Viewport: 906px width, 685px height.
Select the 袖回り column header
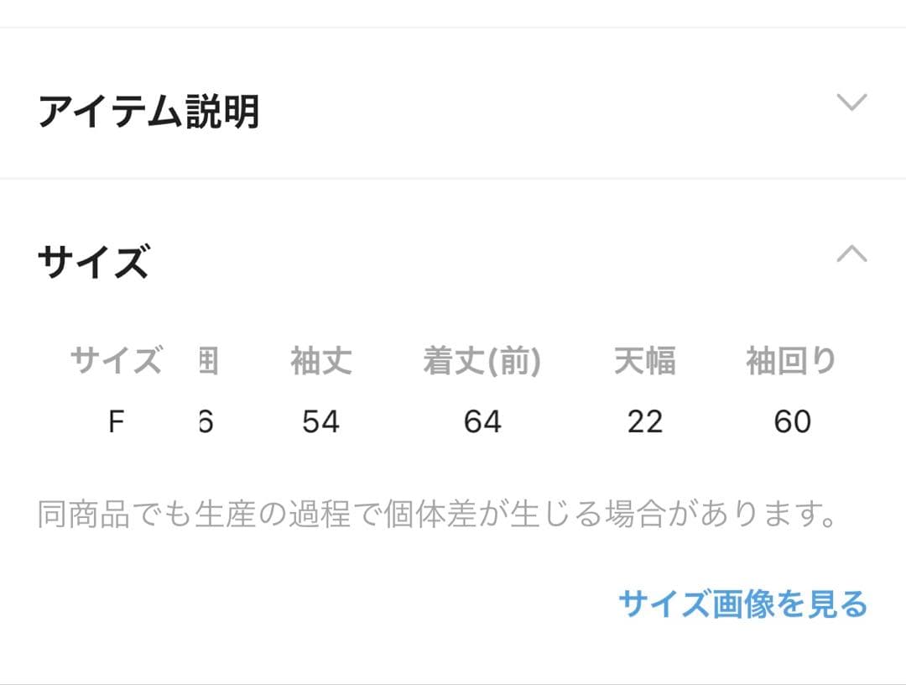point(791,362)
